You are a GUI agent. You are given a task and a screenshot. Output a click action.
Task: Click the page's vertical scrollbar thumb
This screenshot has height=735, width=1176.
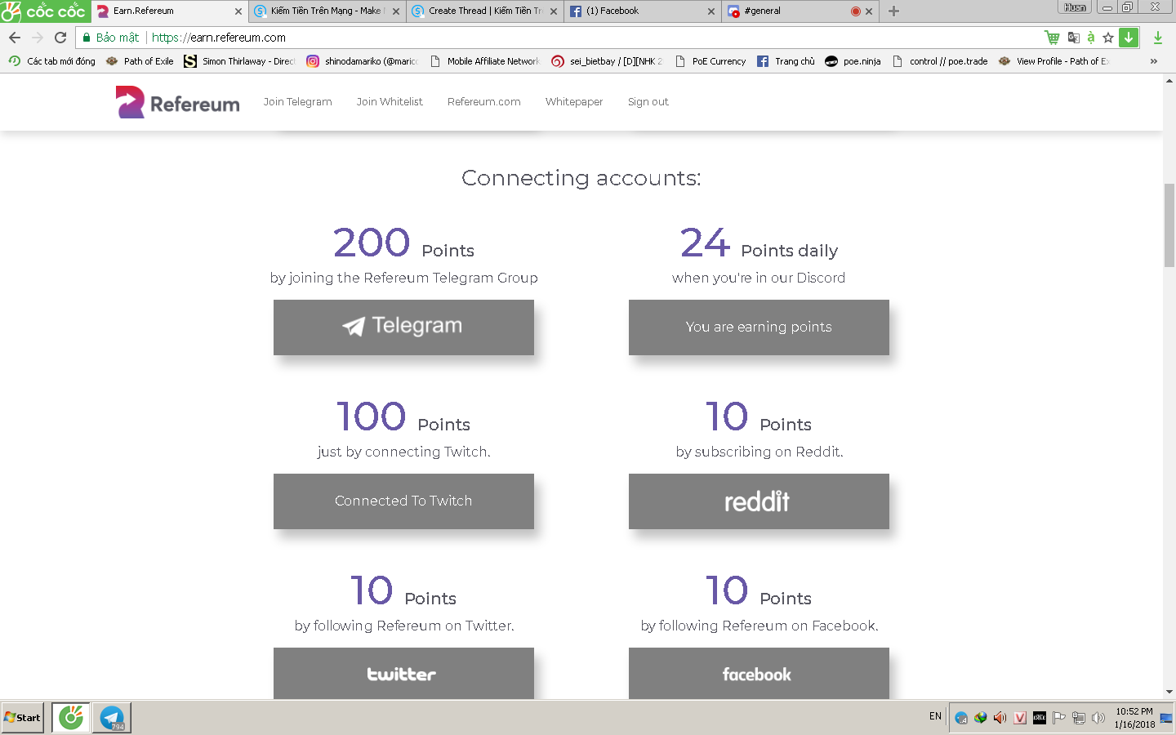[x=1169, y=225]
